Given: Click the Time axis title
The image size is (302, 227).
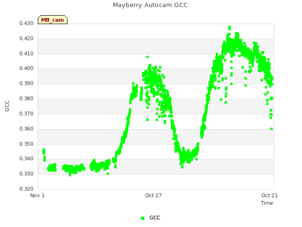Looking at the screenshot, I should pos(267,203).
